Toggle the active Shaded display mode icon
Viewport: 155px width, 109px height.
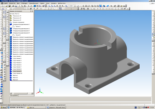pyautogui.click(x=100, y=6)
